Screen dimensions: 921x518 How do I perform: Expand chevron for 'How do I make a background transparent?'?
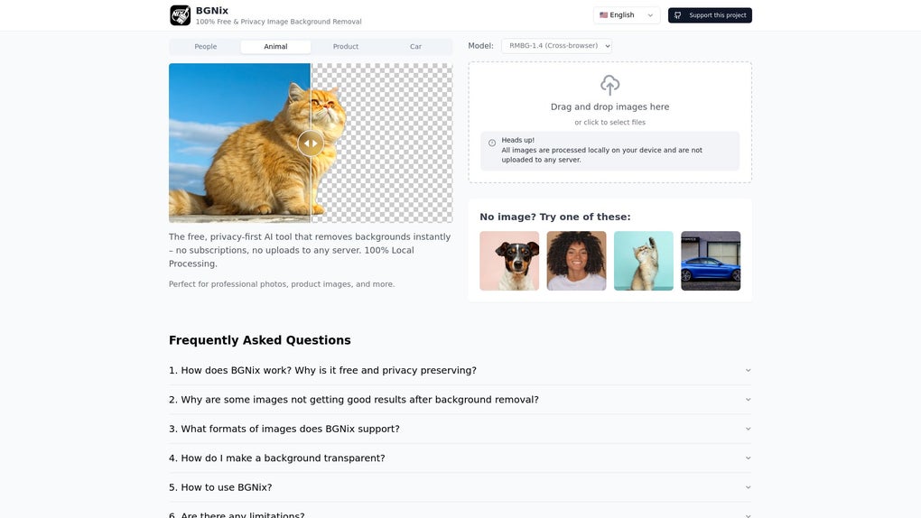[x=748, y=458]
